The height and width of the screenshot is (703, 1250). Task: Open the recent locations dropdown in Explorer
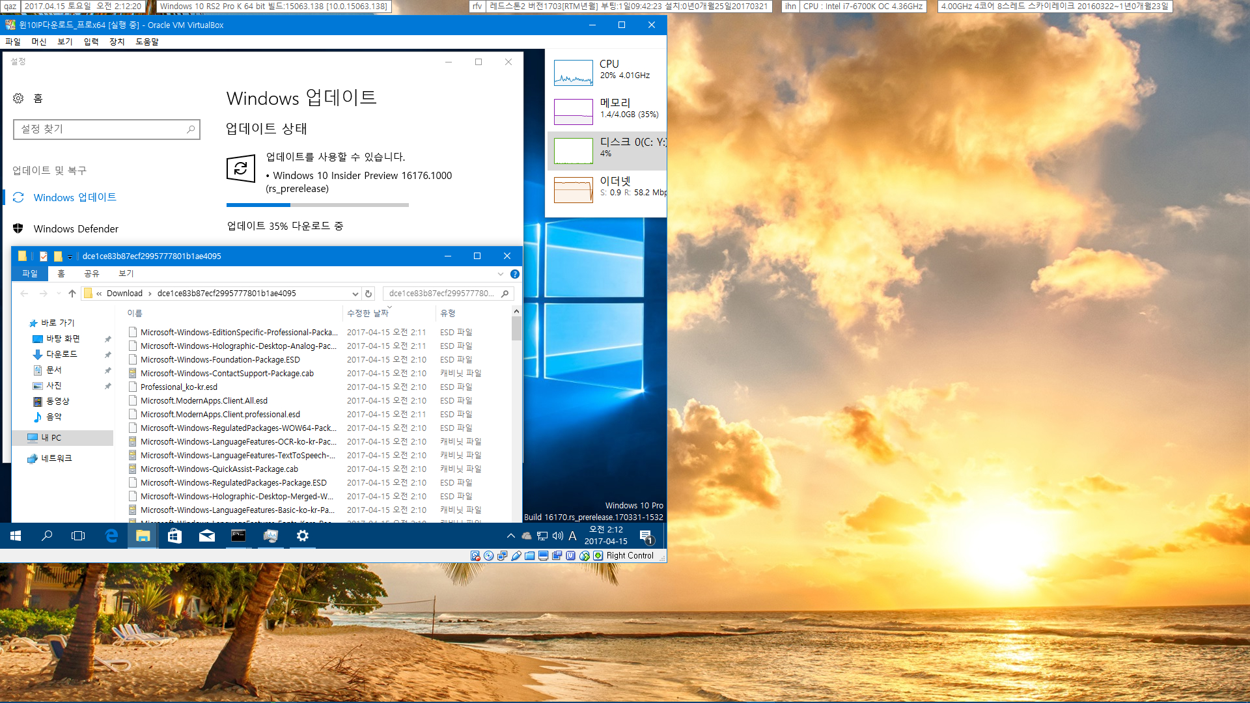tap(59, 294)
